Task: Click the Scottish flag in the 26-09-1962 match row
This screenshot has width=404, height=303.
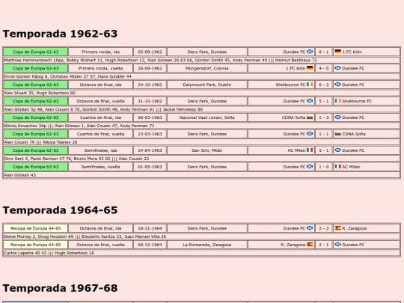Action: click(337, 68)
